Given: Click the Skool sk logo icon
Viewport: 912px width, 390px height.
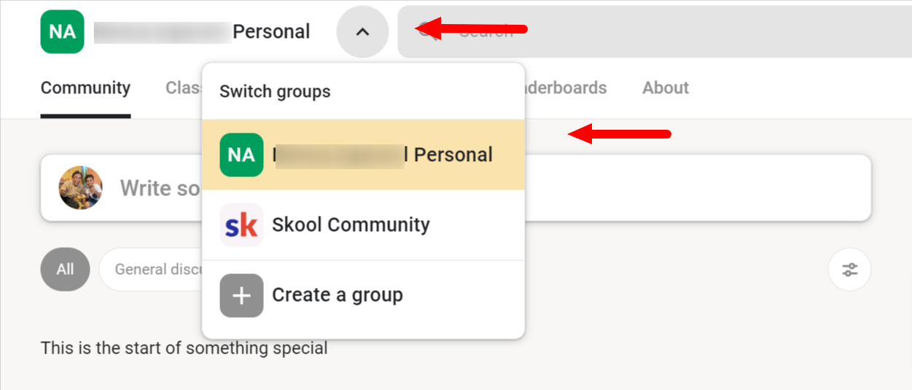Looking at the screenshot, I should [241, 225].
